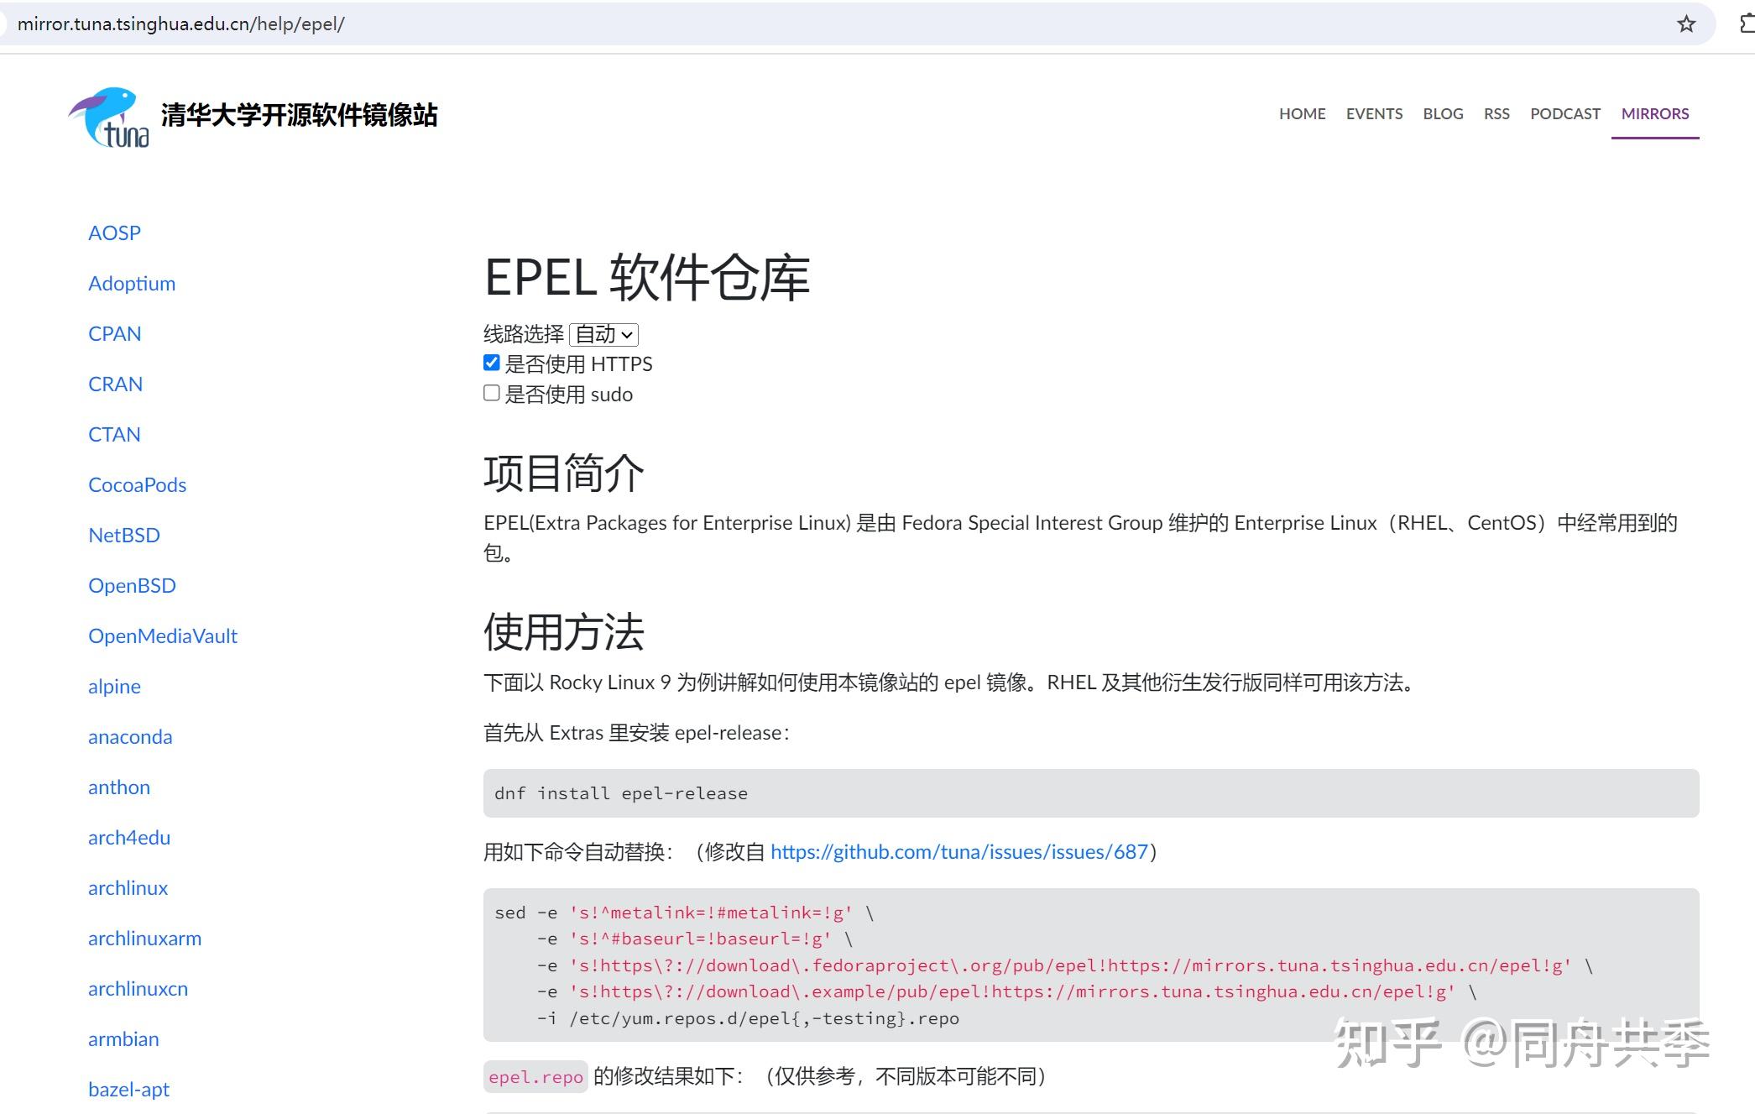
Task: Open the EVENTS page
Action: [1374, 113]
